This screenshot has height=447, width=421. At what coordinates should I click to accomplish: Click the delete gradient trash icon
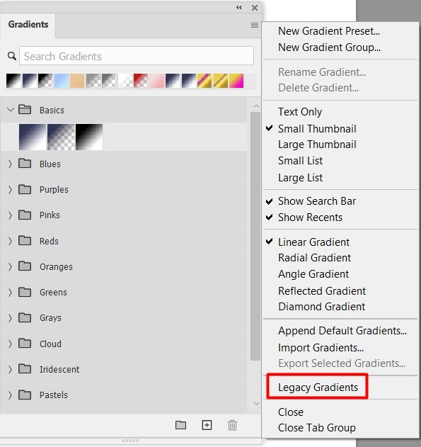click(x=232, y=425)
